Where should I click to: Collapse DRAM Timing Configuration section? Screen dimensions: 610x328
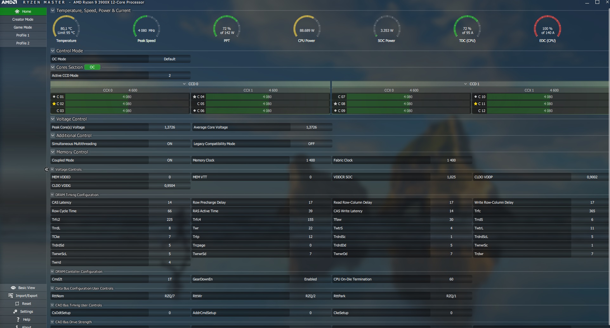pos(52,195)
